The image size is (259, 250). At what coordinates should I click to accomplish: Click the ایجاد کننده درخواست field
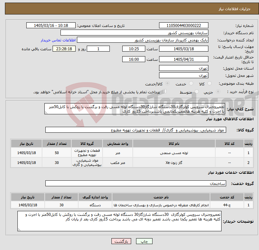143,40
